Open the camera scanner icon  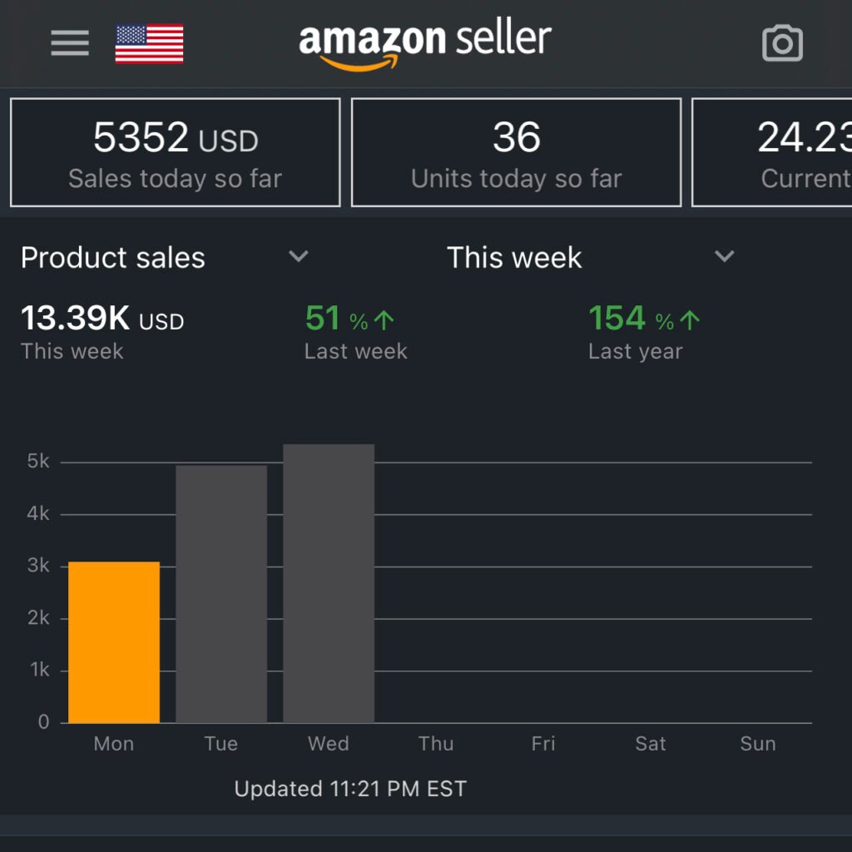(x=782, y=43)
